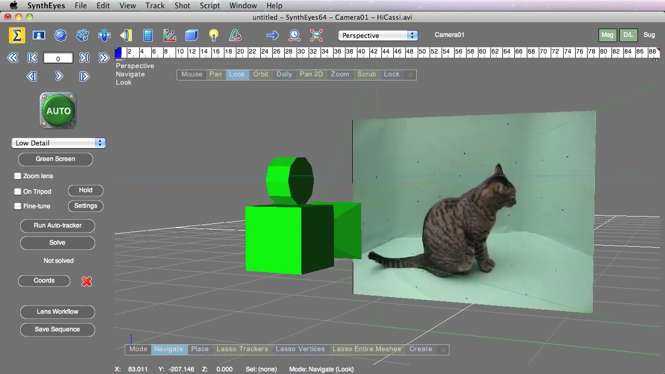This screenshot has width=665, height=374.
Task: Open the Shot menu
Action: pos(182,6)
